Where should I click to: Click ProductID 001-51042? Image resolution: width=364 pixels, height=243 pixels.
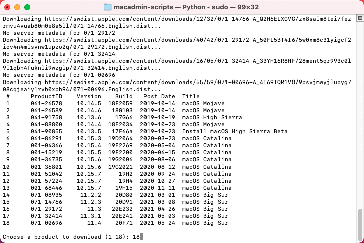[46, 174]
